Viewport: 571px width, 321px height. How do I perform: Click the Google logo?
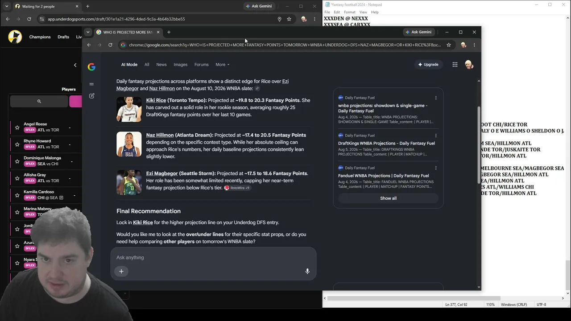[91, 67]
